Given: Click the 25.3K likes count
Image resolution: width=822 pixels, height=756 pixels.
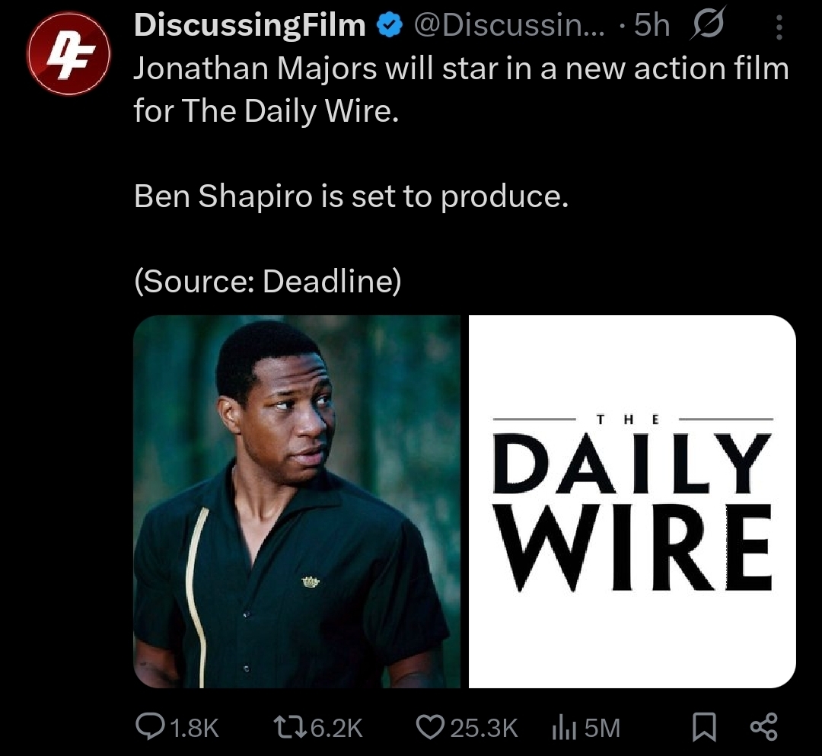Looking at the screenshot, I should pos(484,728).
